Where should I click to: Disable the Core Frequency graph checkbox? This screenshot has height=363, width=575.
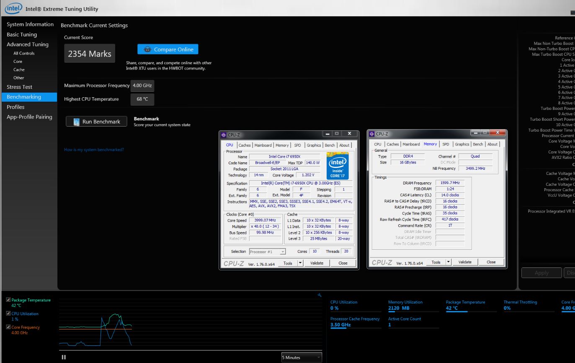[8, 327]
